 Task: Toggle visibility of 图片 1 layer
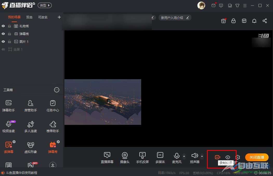(3, 42)
